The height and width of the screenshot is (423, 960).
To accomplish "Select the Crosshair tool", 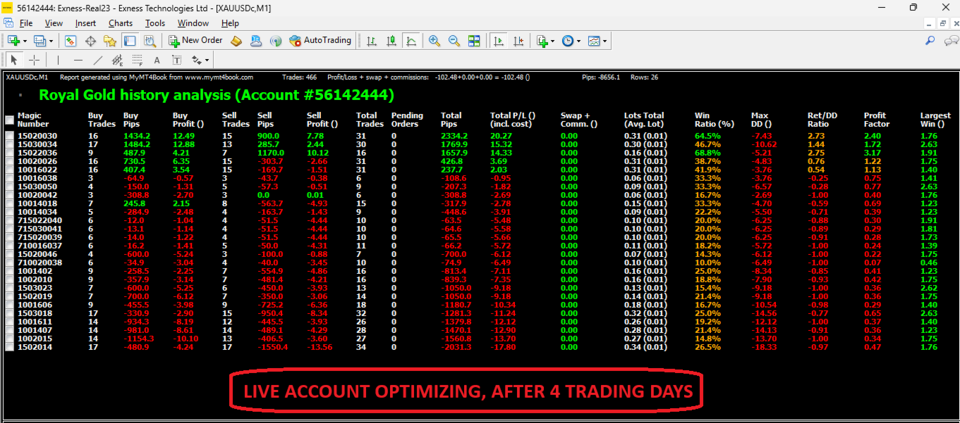I will pos(34,60).
